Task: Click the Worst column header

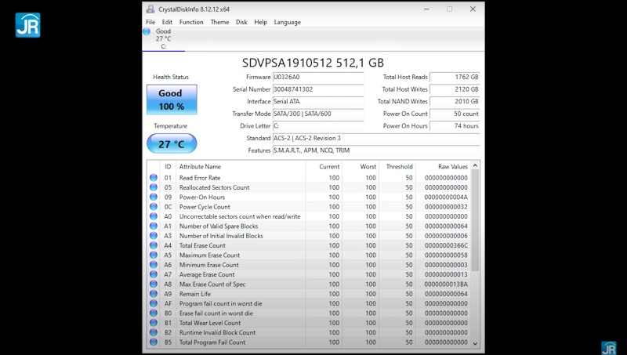Action: (x=368, y=166)
